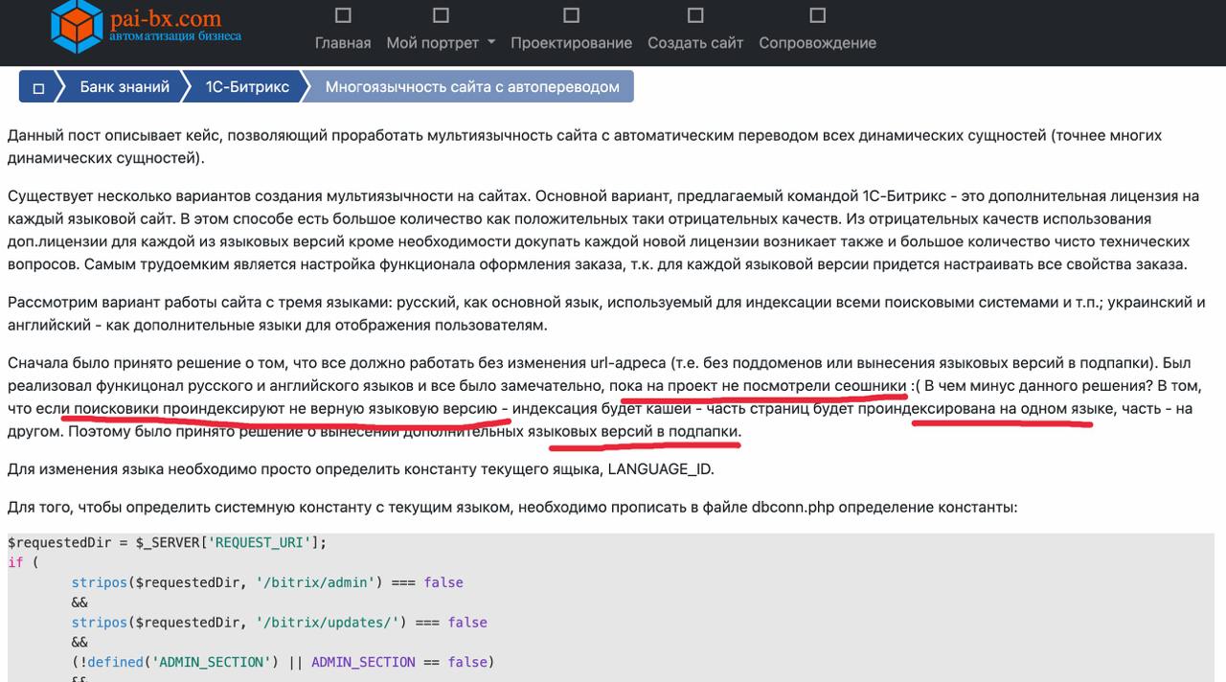The width and height of the screenshot is (1226, 682).
Task: Click the icon above Создать сайт
Action: coord(695,15)
